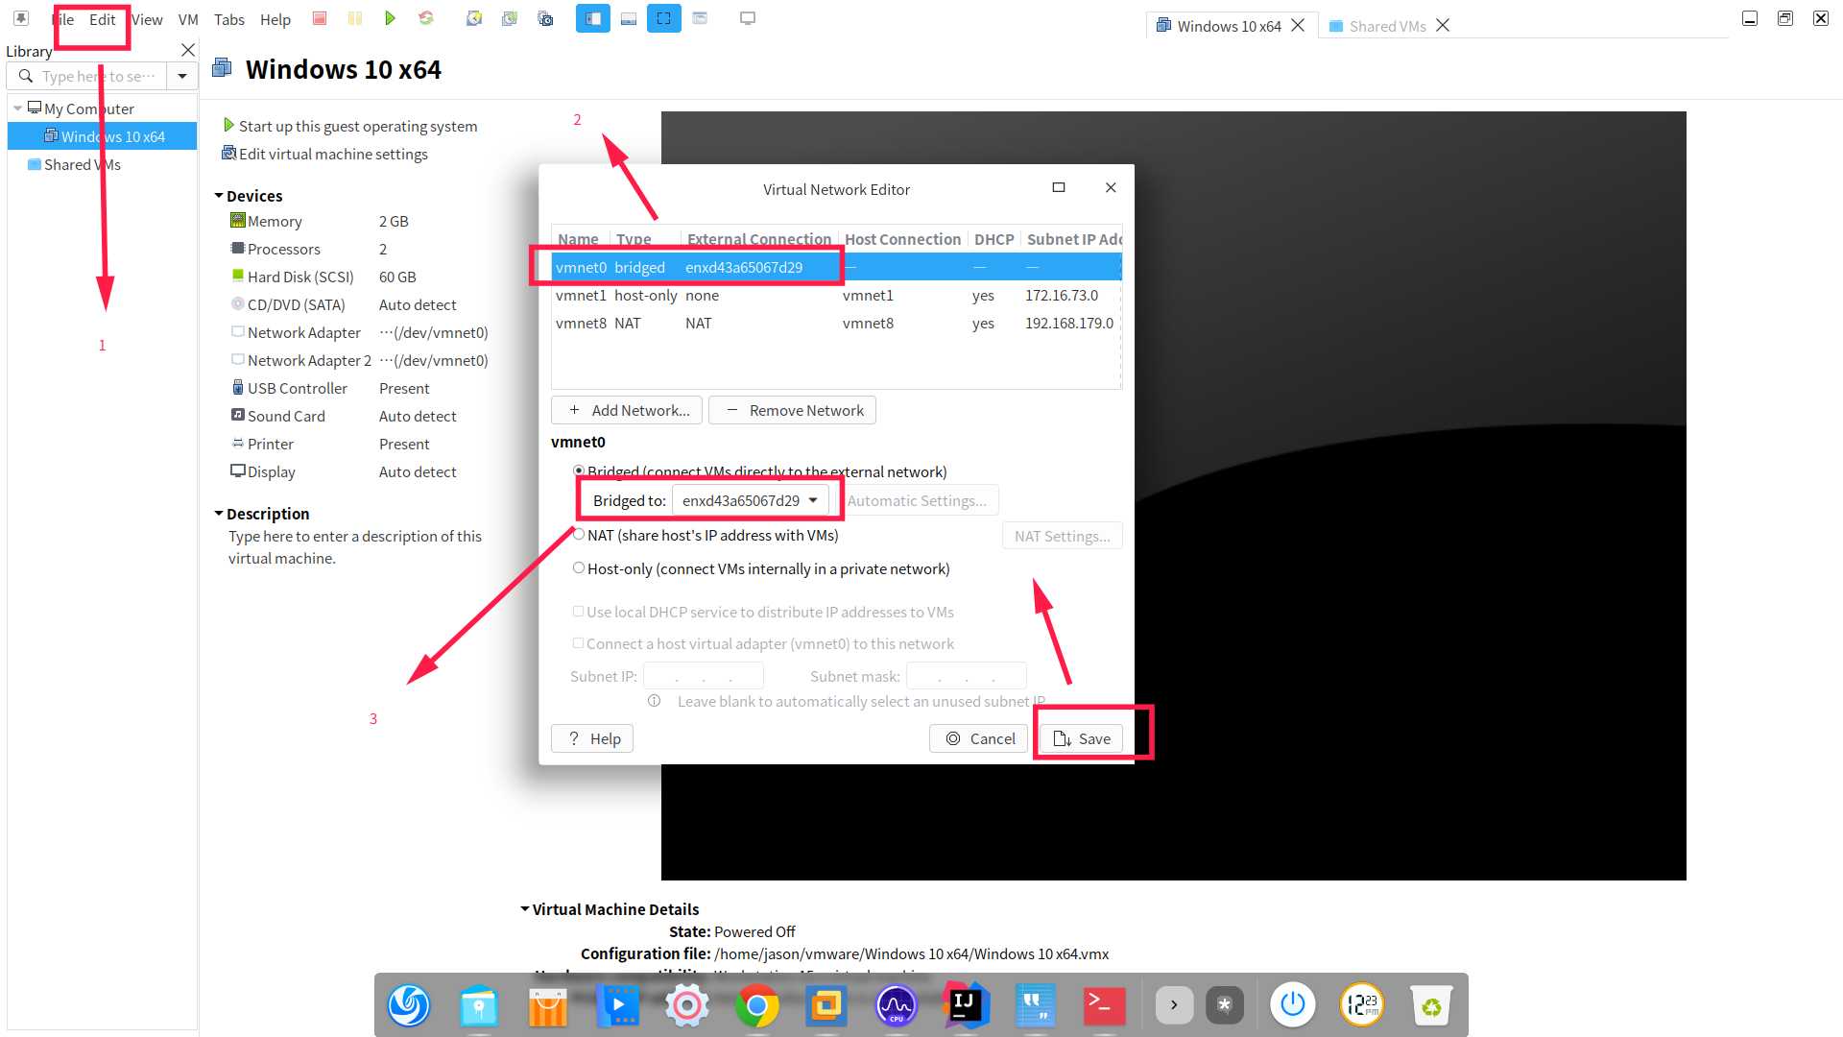Click the Add Network button

pos(627,410)
